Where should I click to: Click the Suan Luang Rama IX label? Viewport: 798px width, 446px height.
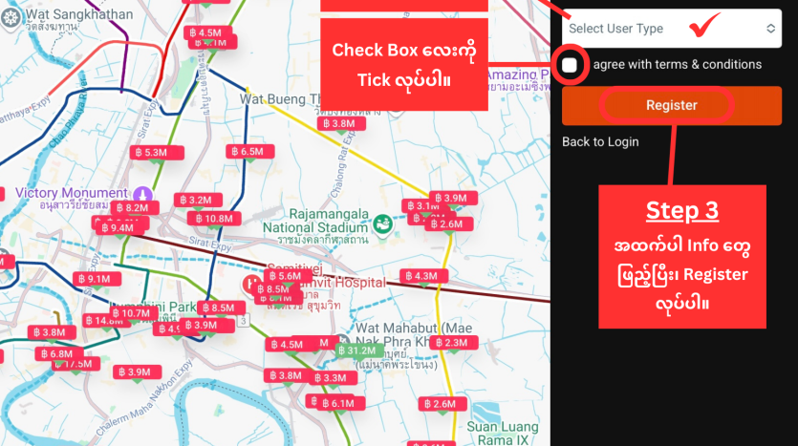pos(503,434)
